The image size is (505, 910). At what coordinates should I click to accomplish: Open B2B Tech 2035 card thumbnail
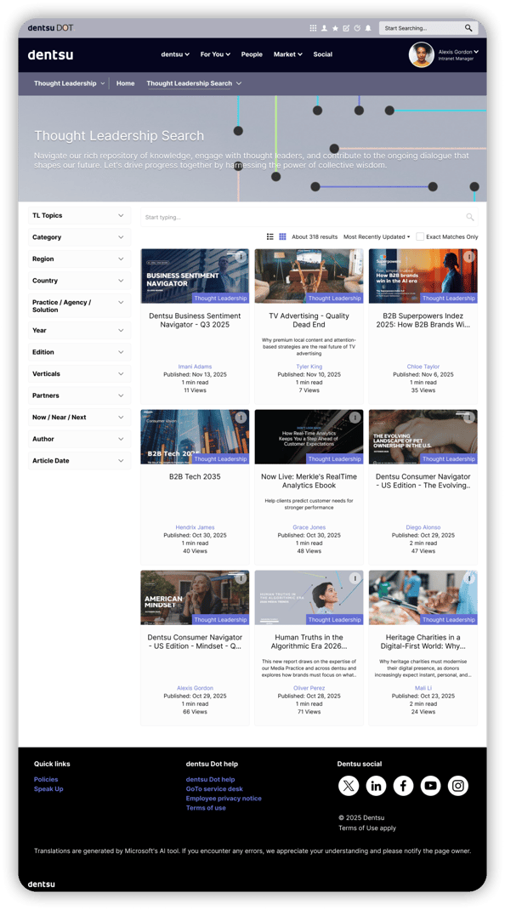(x=195, y=437)
